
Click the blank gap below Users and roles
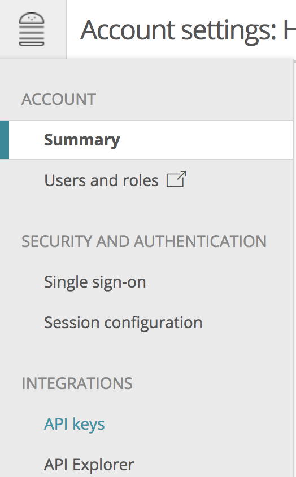pos(146,210)
